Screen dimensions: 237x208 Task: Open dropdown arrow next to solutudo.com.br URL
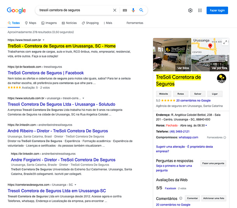click(x=83, y=98)
